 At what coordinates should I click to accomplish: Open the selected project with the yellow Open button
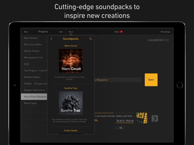[x=151, y=80]
